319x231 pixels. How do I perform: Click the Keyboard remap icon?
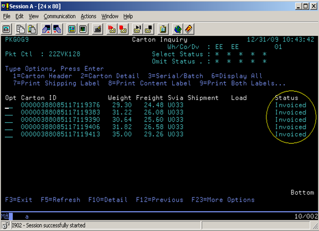click(x=97, y=29)
